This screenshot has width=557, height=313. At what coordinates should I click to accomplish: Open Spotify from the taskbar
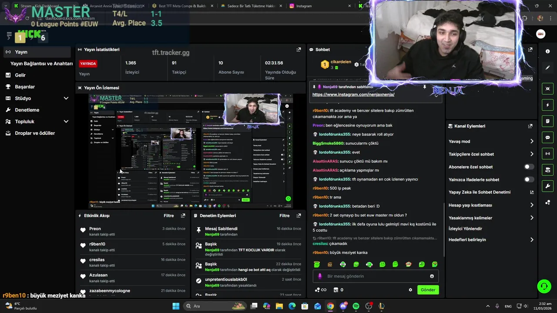tap(356, 306)
